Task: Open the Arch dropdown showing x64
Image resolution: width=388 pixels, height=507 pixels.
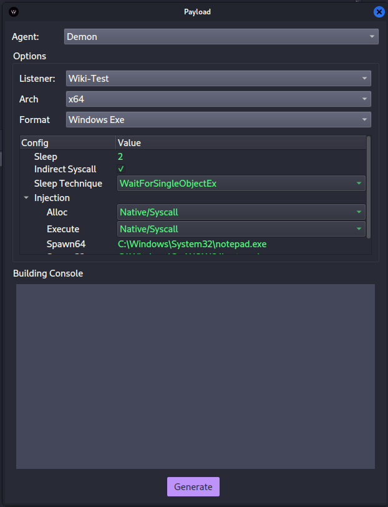Action: pyautogui.click(x=218, y=99)
